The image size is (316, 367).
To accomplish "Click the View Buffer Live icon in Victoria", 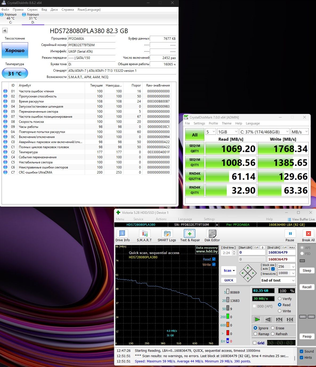I will [289, 219].
